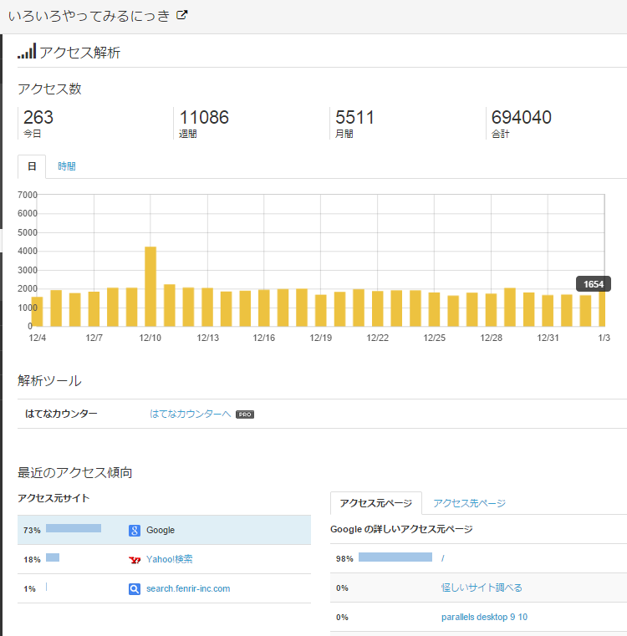
Task: Click the 月間 label
Action: pos(344,134)
